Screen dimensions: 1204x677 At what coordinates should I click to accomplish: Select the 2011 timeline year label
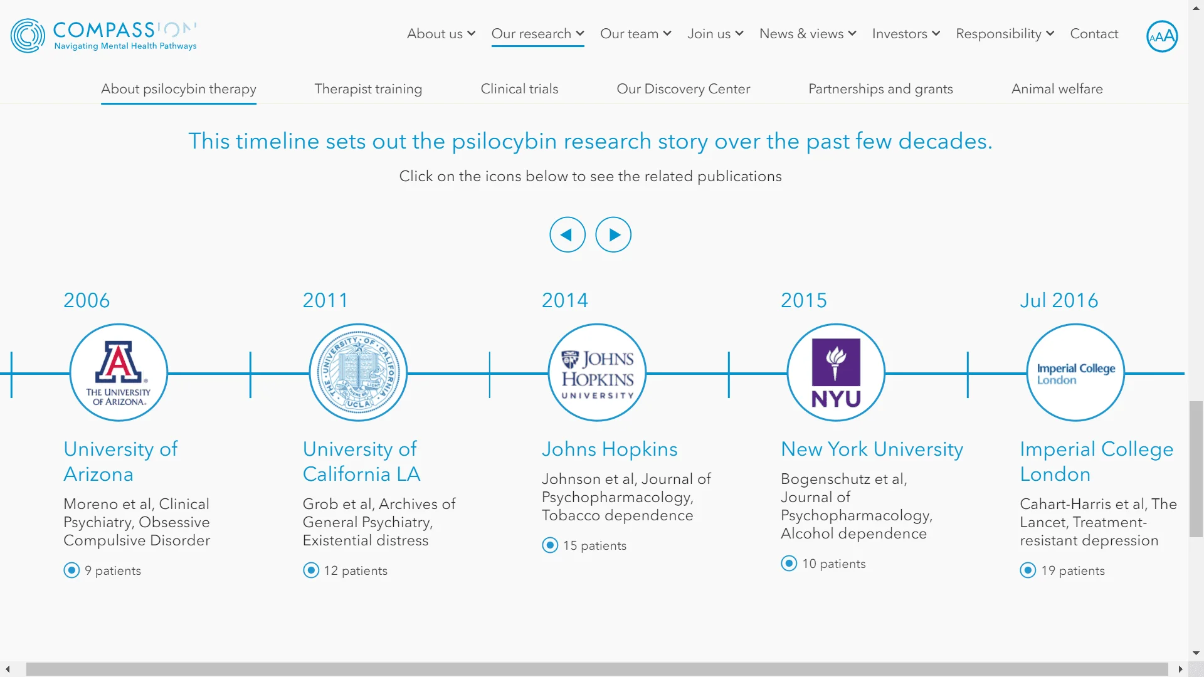tap(325, 300)
